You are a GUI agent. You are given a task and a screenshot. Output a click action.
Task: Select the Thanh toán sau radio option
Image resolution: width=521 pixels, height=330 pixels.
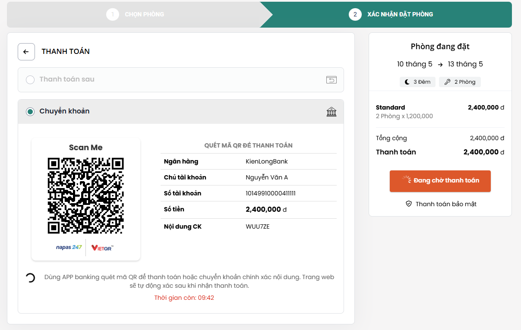(30, 80)
